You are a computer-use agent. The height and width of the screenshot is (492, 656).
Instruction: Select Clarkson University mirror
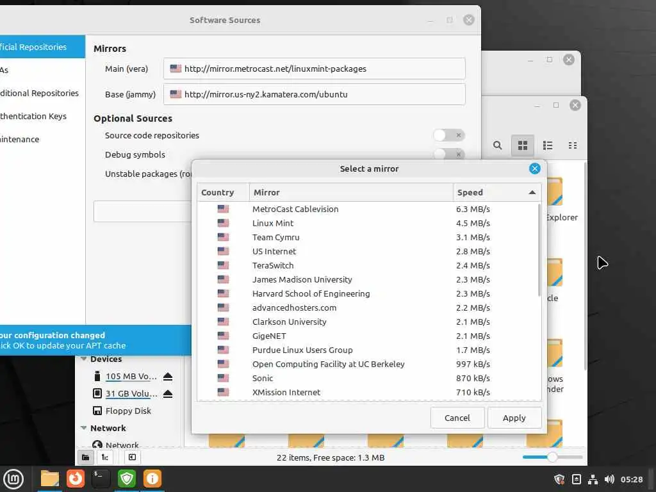coord(367,322)
